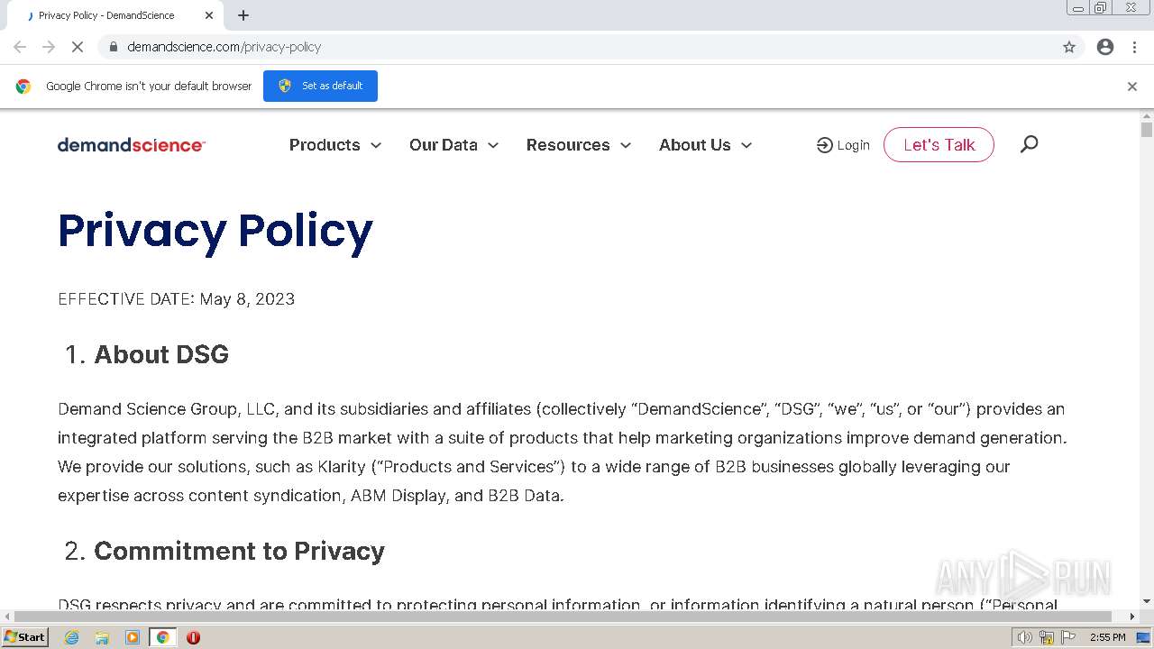
Task: Open the Chrome profile account icon
Action: (1105, 47)
